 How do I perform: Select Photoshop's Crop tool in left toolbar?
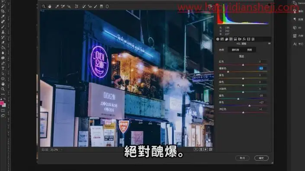point(3,11)
